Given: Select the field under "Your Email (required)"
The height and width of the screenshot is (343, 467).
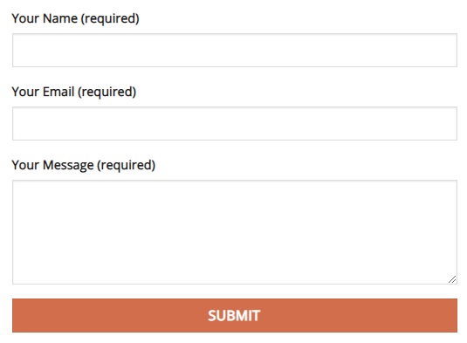Looking at the screenshot, I should click(x=235, y=124).
